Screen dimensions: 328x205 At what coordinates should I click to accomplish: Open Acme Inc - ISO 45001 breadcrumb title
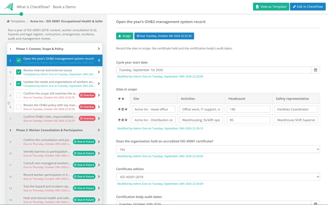tap(66, 21)
